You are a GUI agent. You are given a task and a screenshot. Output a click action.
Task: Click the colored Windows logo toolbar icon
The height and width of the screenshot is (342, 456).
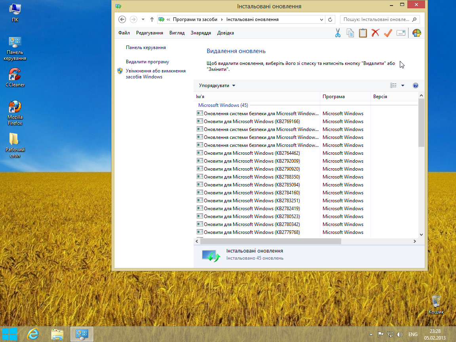coord(416,33)
